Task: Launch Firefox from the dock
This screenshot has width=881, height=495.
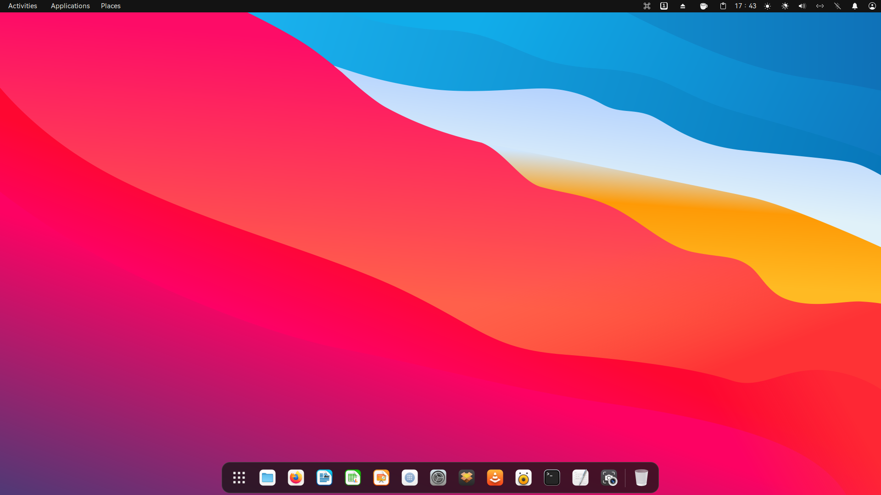Action: click(296, 478)
